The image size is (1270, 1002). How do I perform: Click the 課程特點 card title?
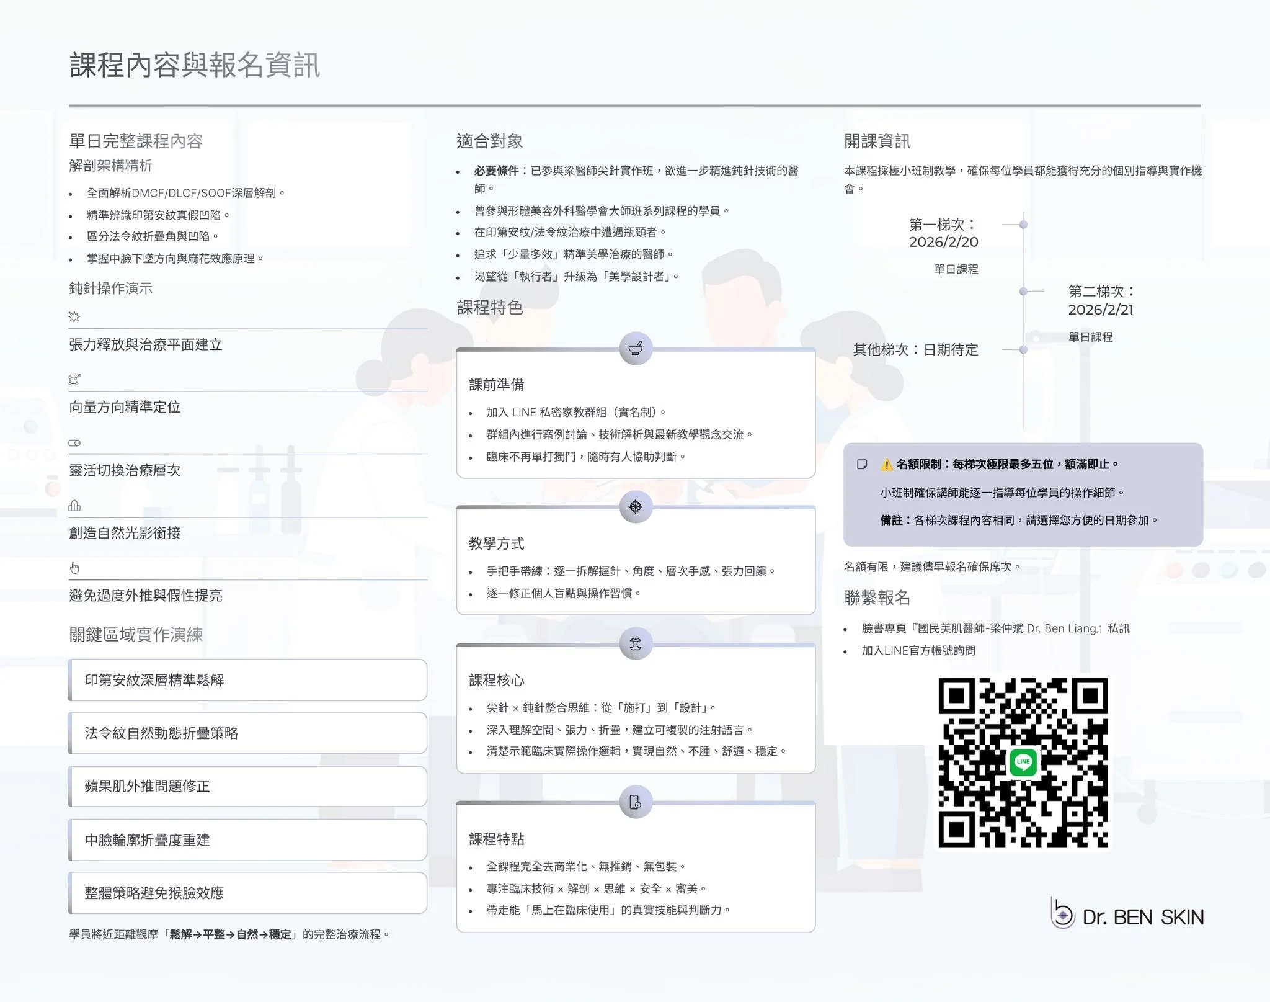[x=497, y=839]
